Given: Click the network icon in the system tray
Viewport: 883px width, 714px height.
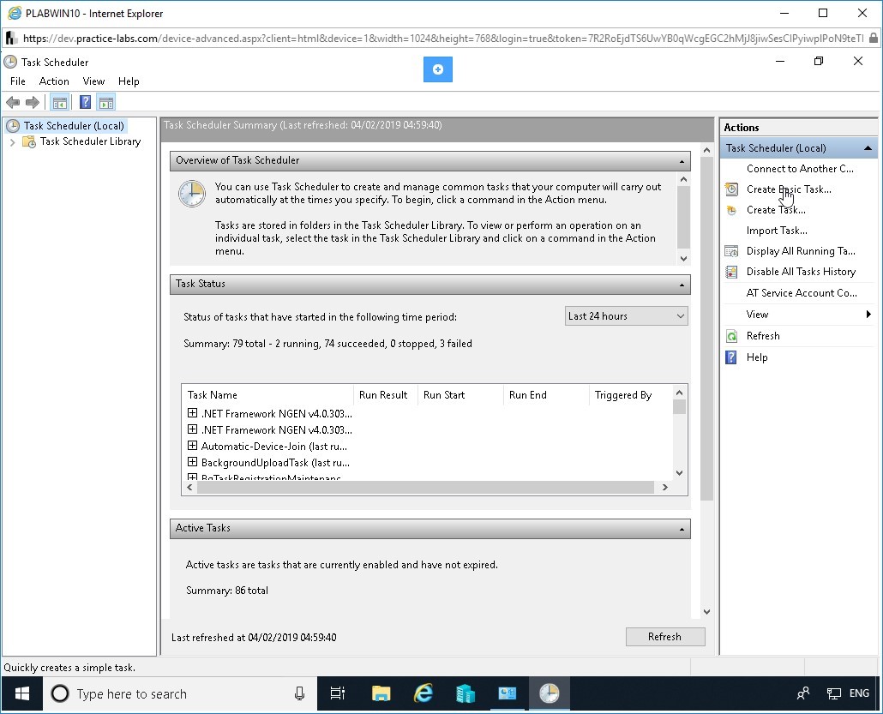Looking at the screenshot, I should (834, 693).
